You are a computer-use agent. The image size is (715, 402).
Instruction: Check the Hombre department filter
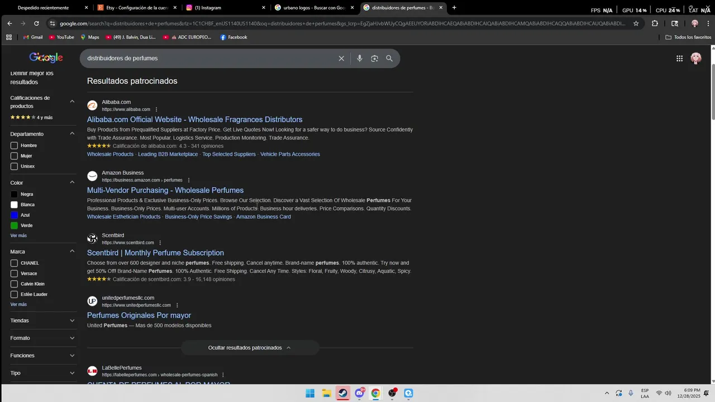pos(14,146)
